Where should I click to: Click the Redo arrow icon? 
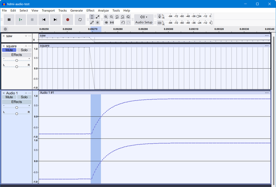pos(129,22)
